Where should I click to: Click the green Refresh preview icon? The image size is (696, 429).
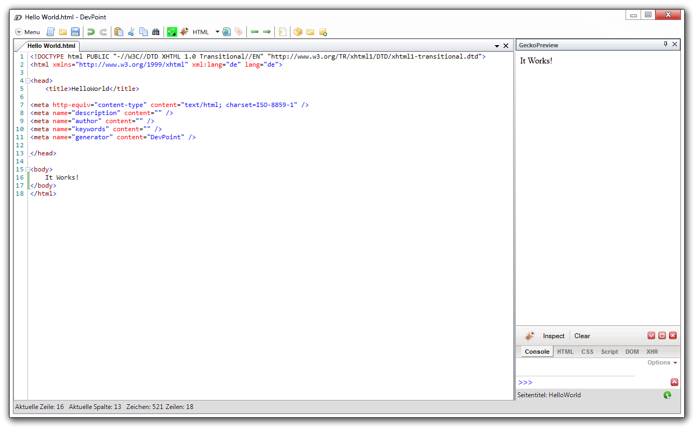667,395
